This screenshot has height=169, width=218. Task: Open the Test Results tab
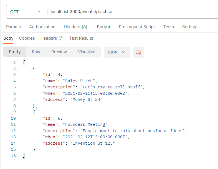[x=81, y=38]
